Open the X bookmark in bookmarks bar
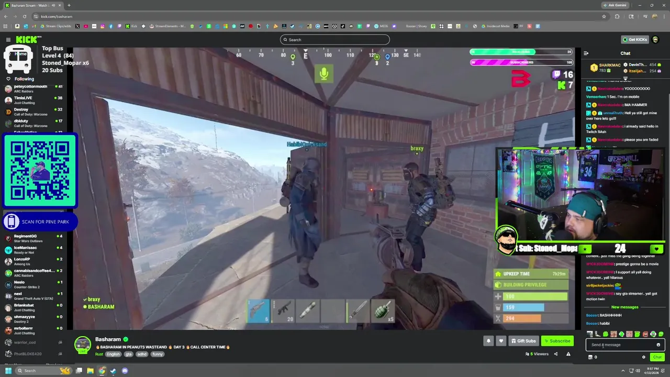 point(78,26)
